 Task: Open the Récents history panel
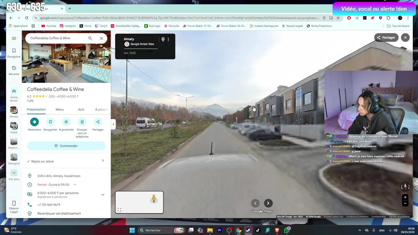pos(14,70)
